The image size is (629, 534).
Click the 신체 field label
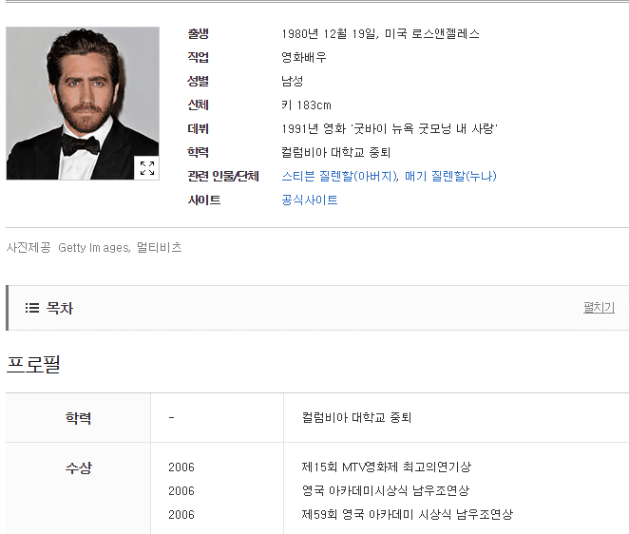pyautogui.click(x=199, y=105)
